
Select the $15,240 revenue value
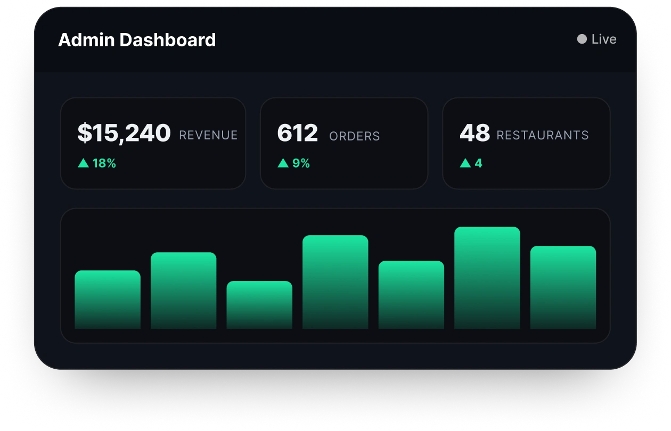[124, 133]
